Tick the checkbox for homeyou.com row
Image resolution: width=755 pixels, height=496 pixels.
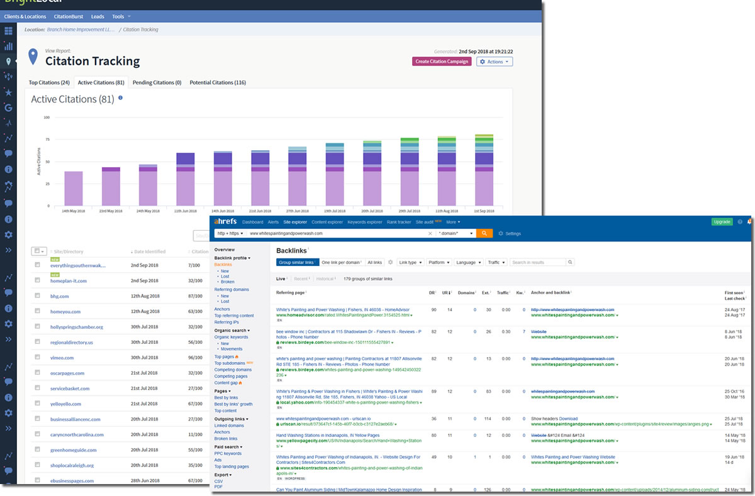pos(38,311)
